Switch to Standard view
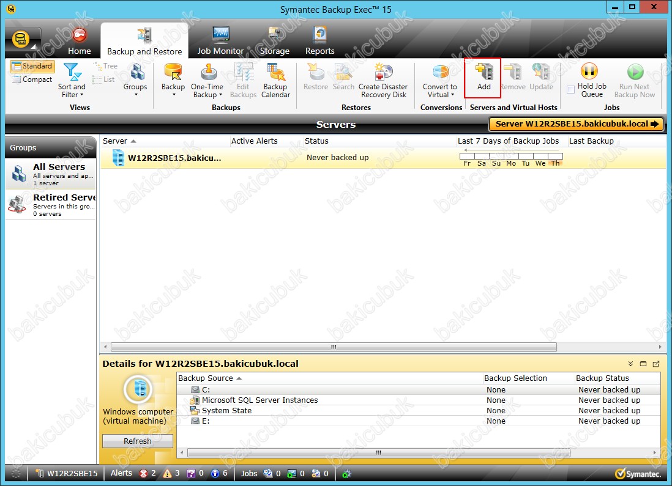 coord(32,66)
